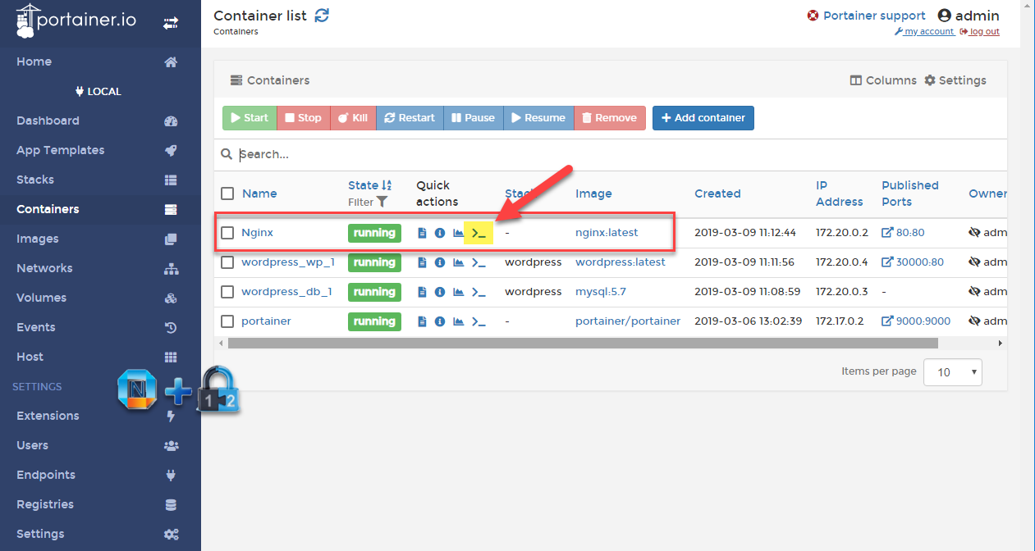Open logs icon for wordpress_wp_1 row
Screen dimensions: 1035x551
point(423,262)
